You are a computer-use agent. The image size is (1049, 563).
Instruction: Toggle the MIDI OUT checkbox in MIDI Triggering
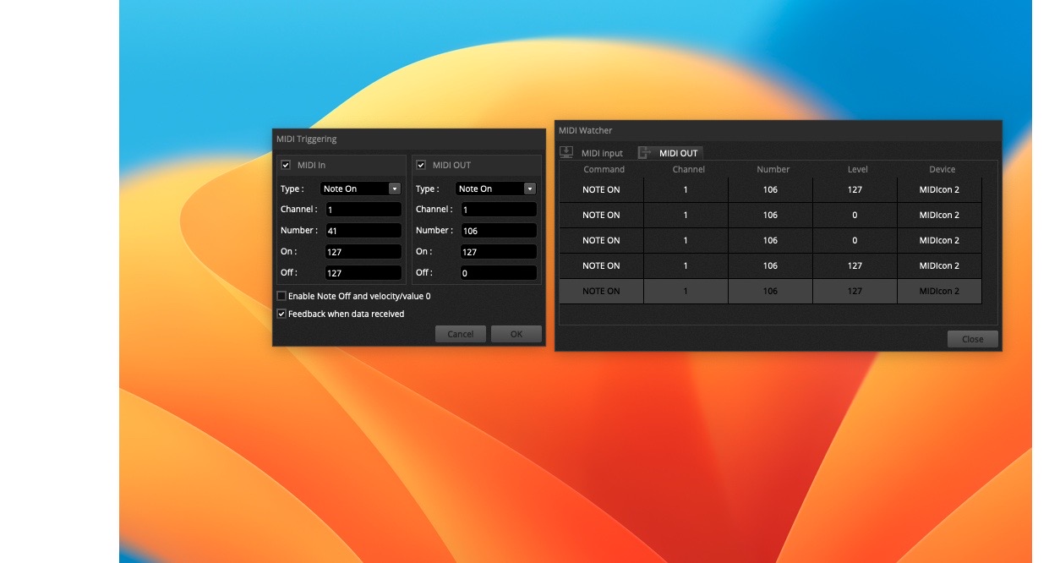[421, 165]
